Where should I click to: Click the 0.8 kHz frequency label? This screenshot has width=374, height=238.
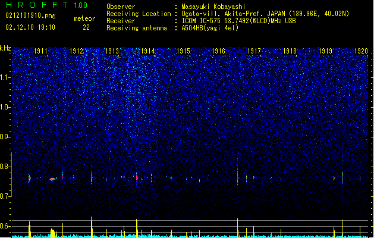click(x=5, y=167)
